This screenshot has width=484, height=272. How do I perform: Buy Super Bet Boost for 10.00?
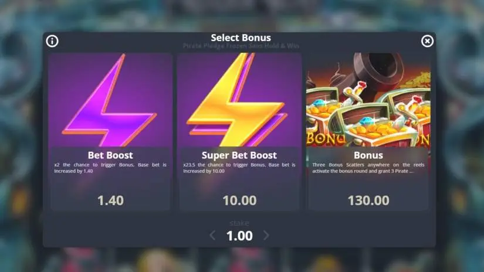coord(239,200)
